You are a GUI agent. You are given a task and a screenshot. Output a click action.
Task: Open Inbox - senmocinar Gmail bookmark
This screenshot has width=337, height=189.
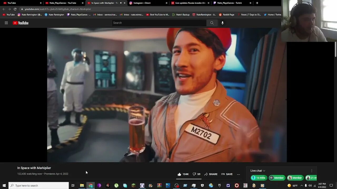coord(105,15)
